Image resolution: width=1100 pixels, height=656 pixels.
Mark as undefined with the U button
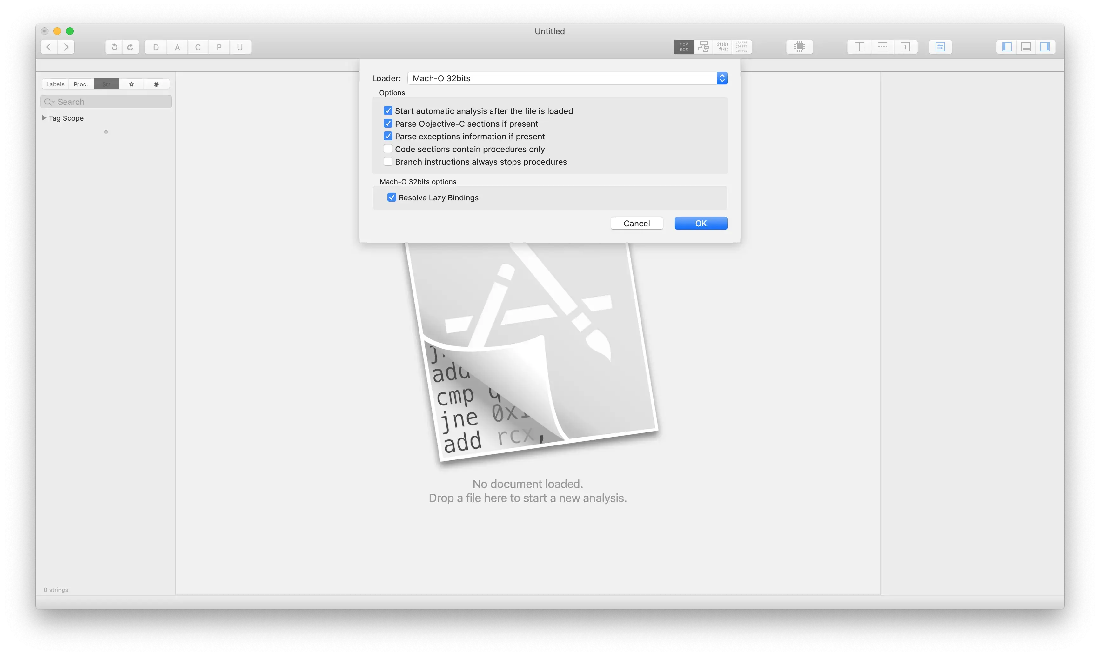(x=240, y=47)
